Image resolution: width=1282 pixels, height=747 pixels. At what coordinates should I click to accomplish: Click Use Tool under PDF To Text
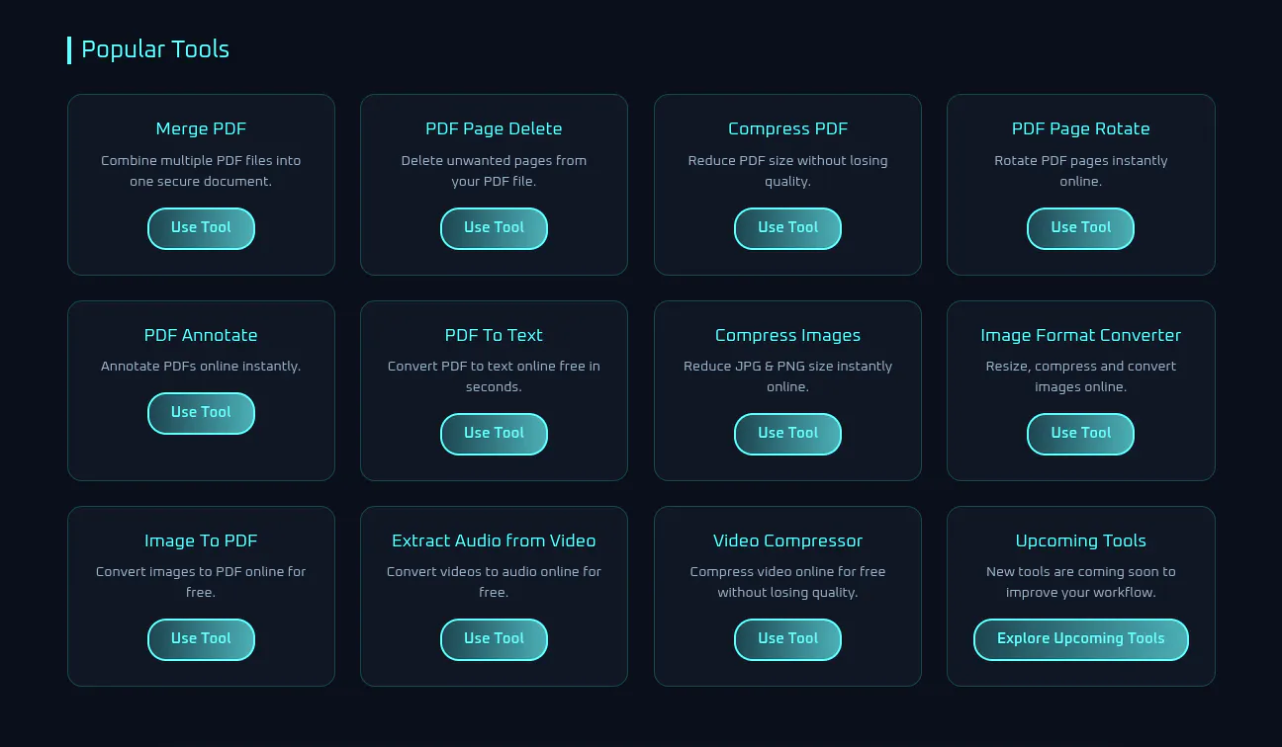494,434
